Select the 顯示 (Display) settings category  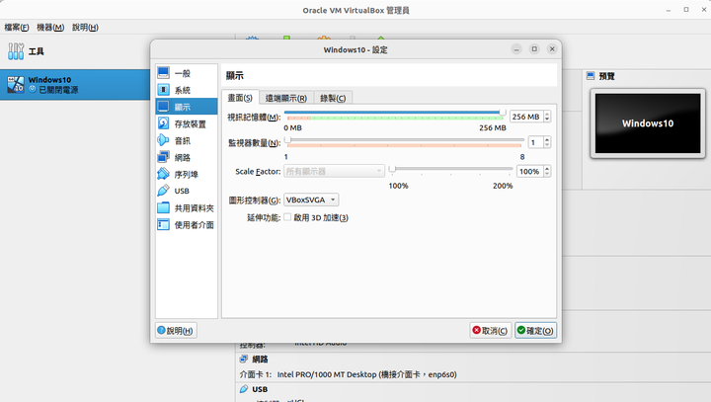click(186, 107)
